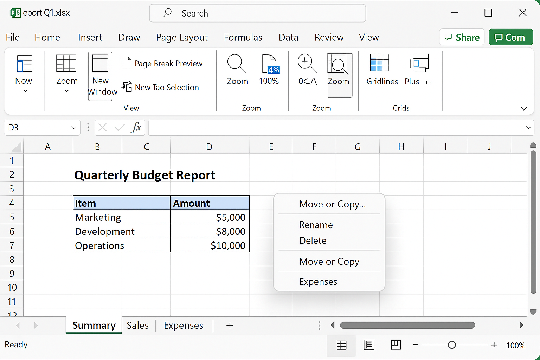This screenshot has height=360, width=540.
Task: Click the Search magnifier icon
Action: pyautogui.click(x=168, y=13)
